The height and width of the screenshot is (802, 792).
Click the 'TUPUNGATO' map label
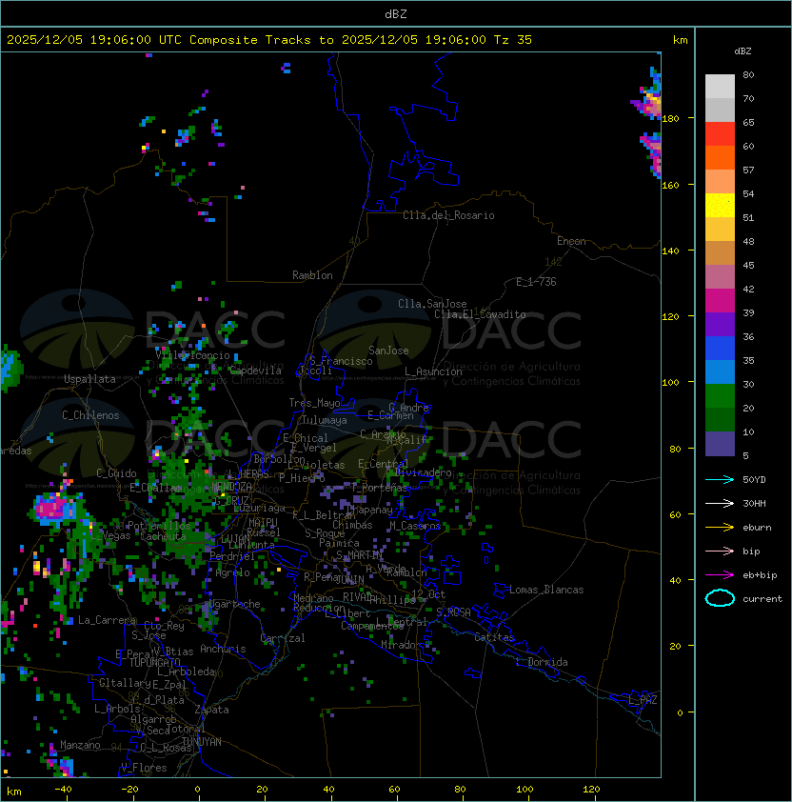(155, 663)
